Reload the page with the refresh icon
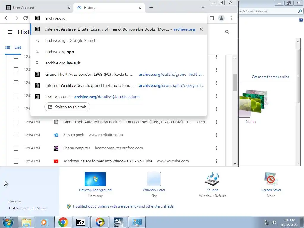This screenshot has height=228, width=304. coord(26,18)
